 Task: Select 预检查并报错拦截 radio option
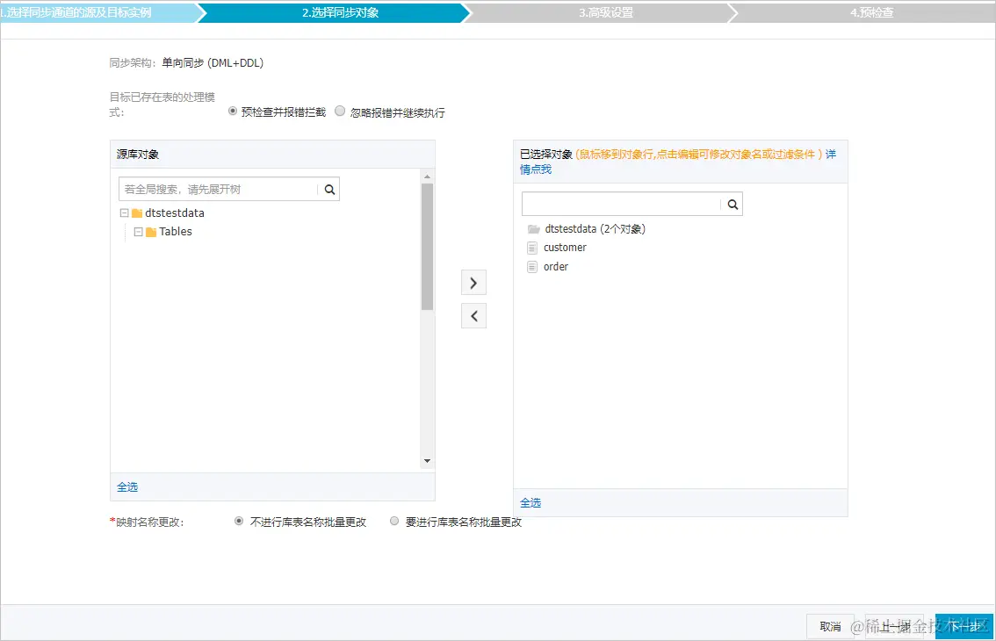click(x=233, y=112)
